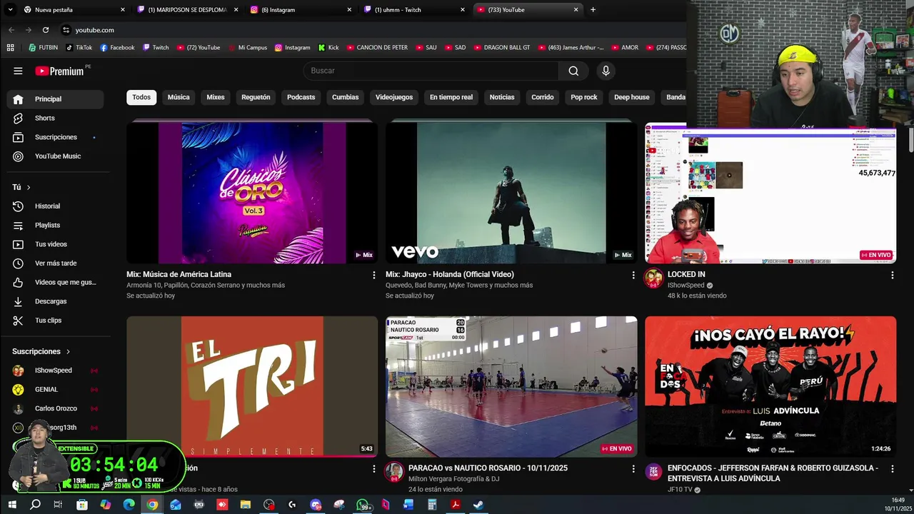914x514 pixels.
Task: Open the DRAGON BALL GT bookmark
Action: coord(501,48)
